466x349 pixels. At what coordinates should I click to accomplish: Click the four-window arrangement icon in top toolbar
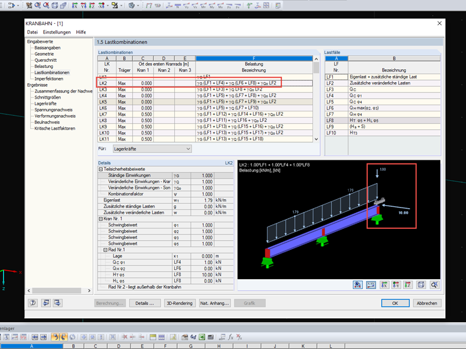(266, 6)
